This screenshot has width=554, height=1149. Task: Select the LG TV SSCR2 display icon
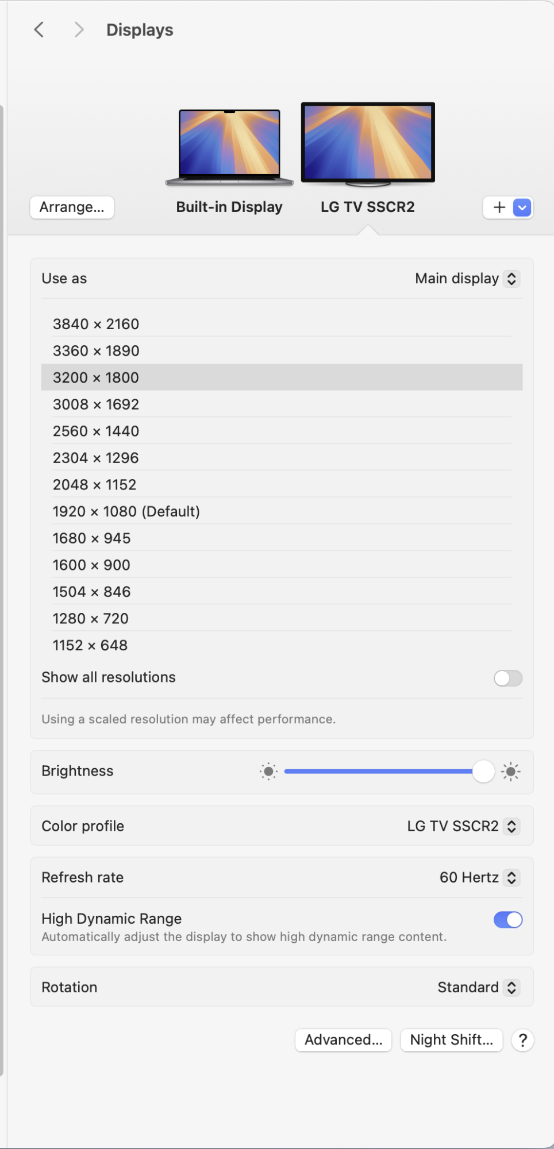point(368,144)
